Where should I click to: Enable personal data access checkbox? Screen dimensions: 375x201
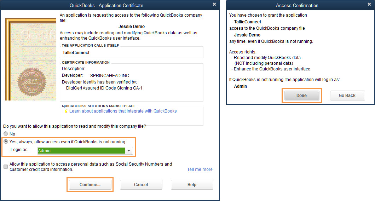(x=6, y=167)
